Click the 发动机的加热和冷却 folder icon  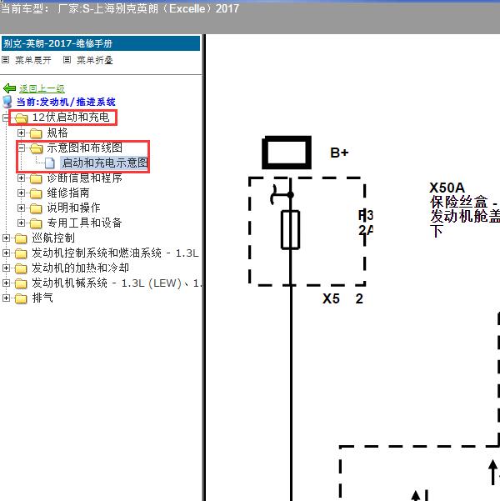[x=21, y=268]
